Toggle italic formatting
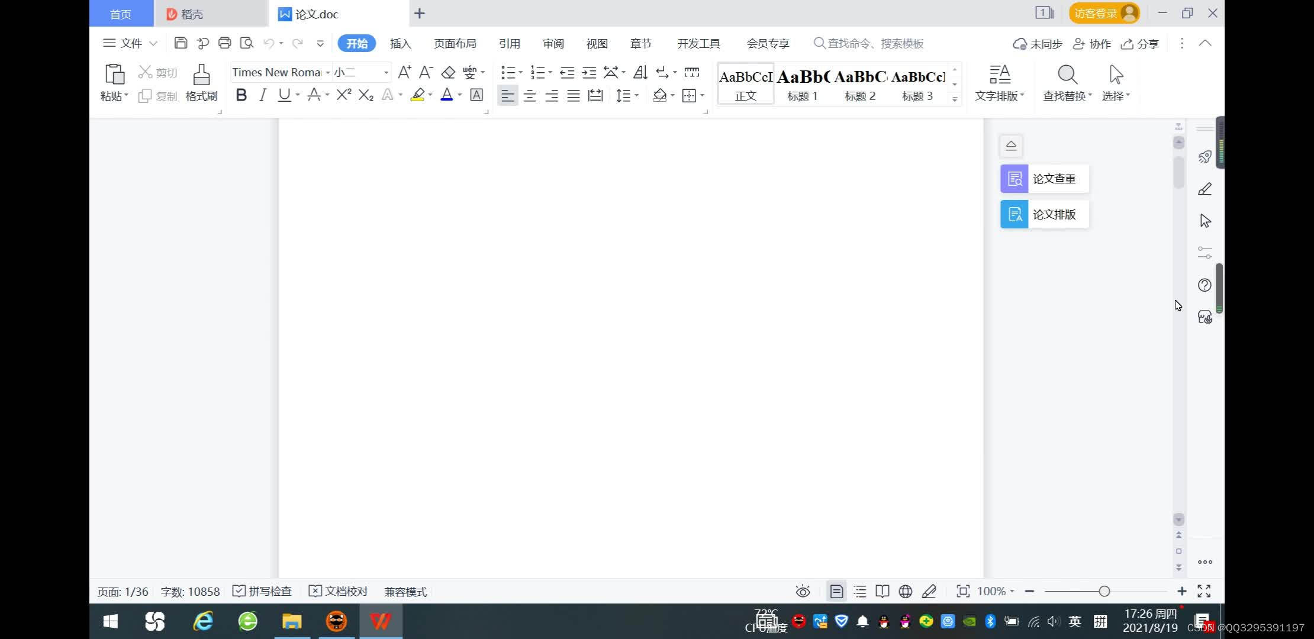 tap(263, 95)
